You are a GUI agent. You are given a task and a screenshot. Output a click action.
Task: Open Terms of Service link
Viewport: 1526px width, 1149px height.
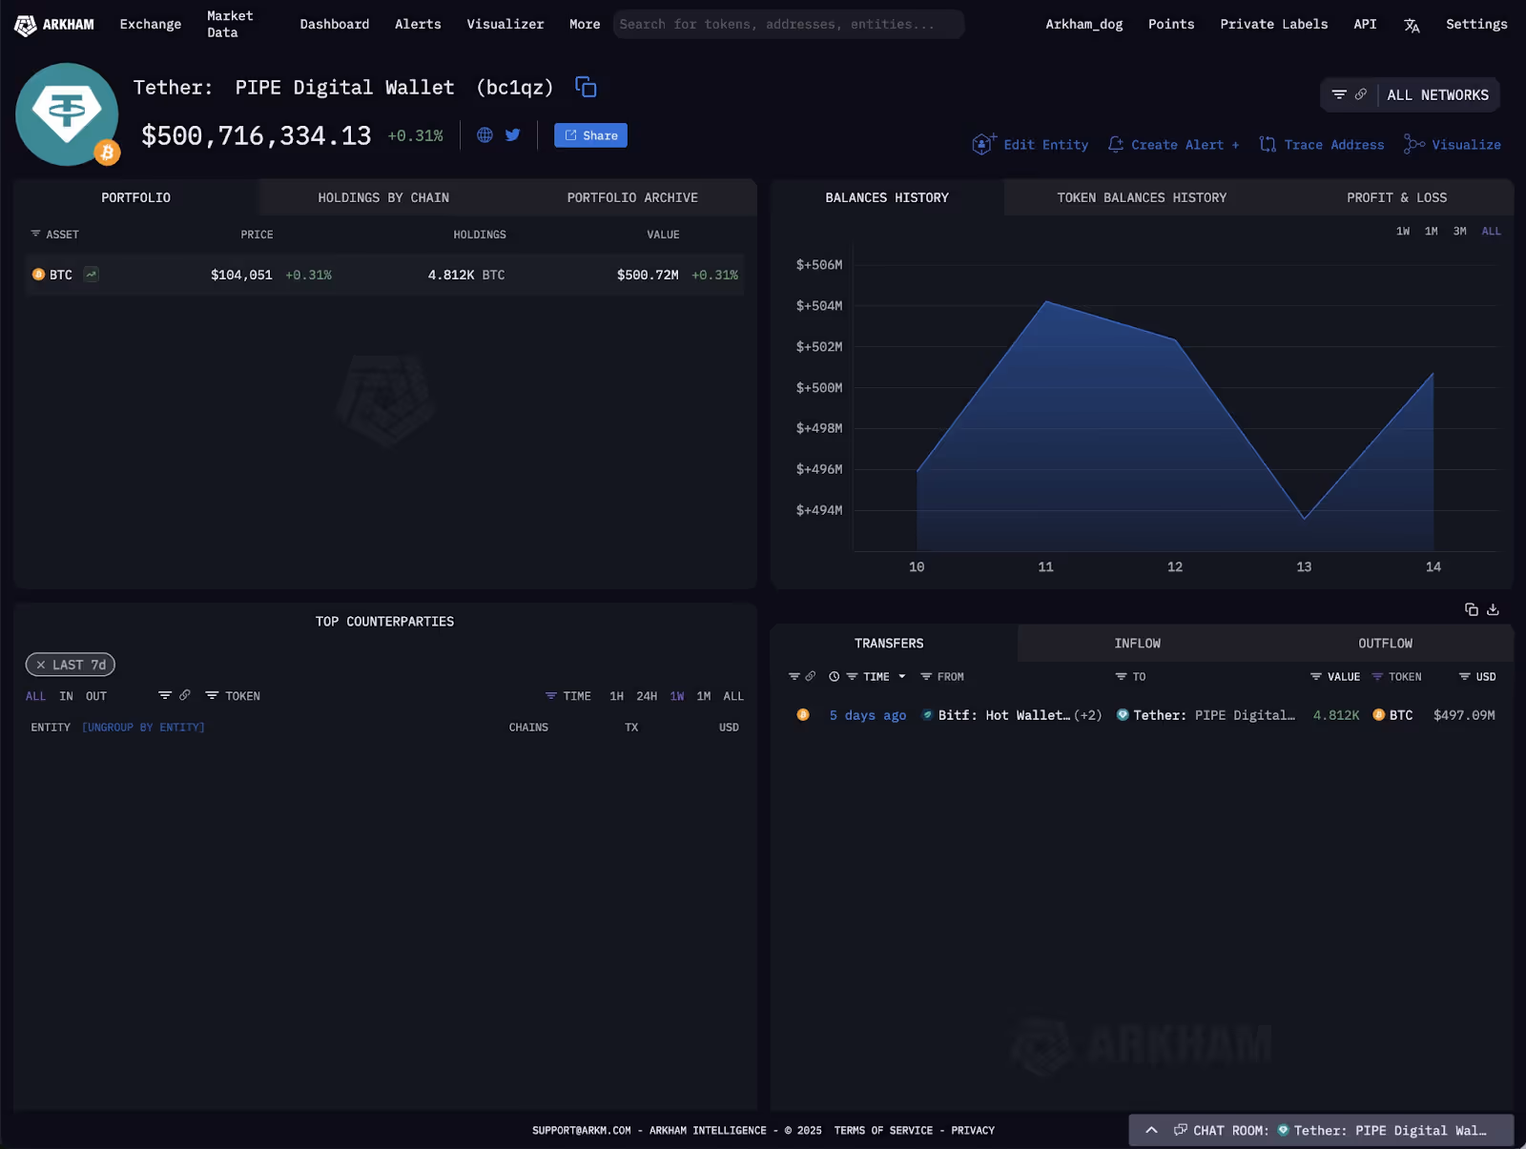[x=883, y=1131]
